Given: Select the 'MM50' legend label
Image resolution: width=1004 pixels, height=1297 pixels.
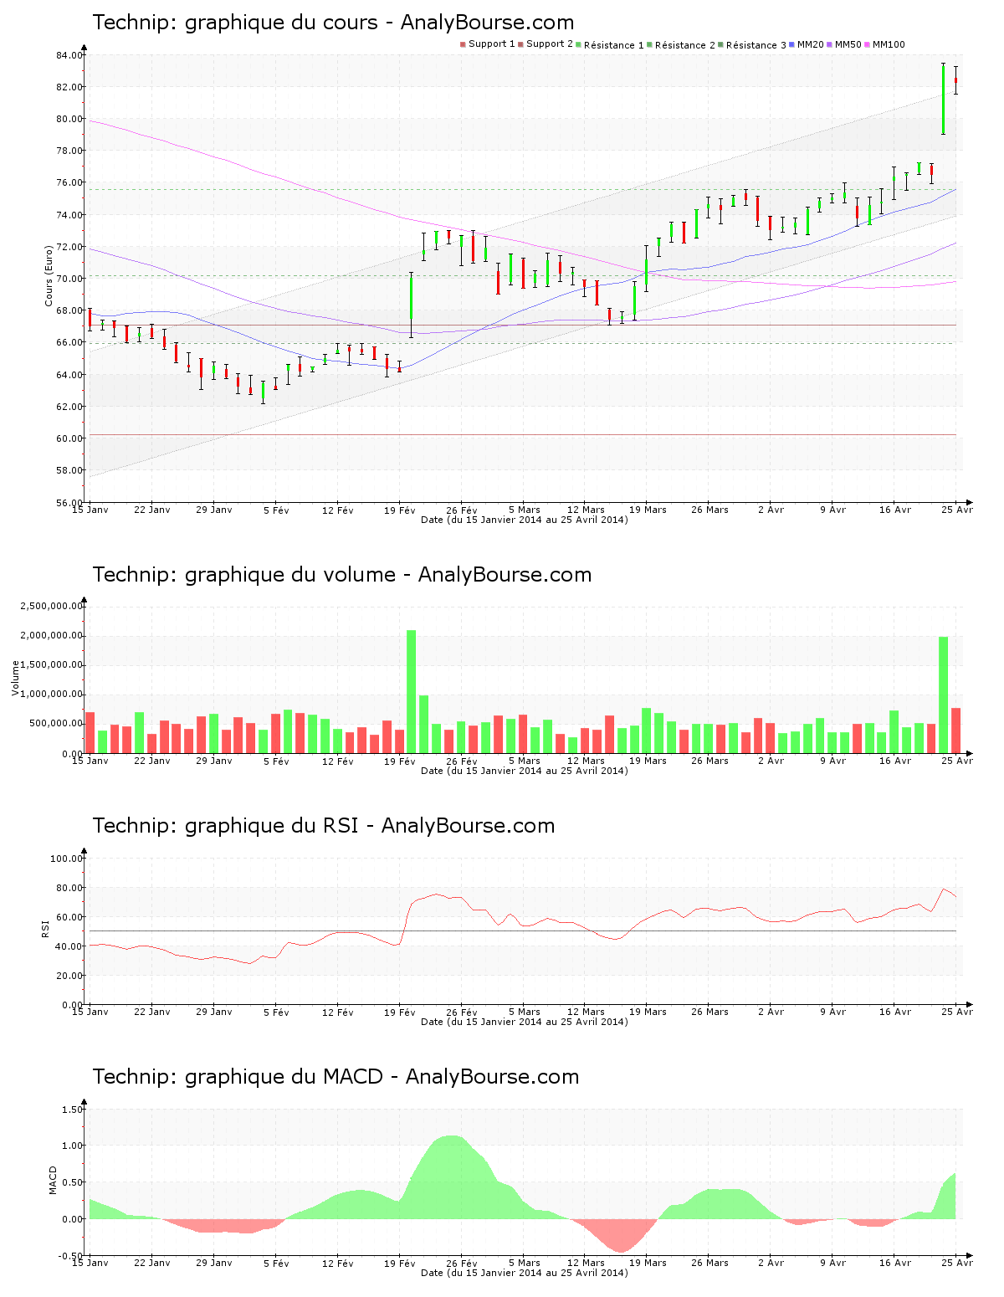Looking at the screenshot, I should 848,44.
